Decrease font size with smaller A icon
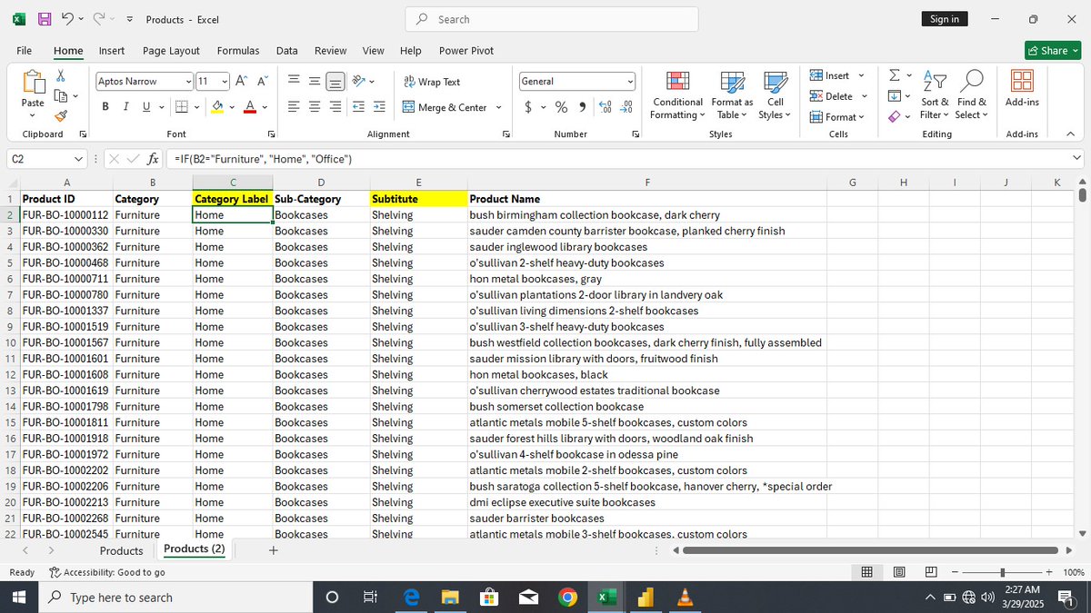 [262, 81]
